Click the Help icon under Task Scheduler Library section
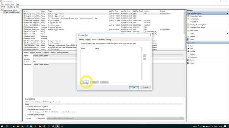The width and height of the screenshot is (229, 128). [189, 39]
